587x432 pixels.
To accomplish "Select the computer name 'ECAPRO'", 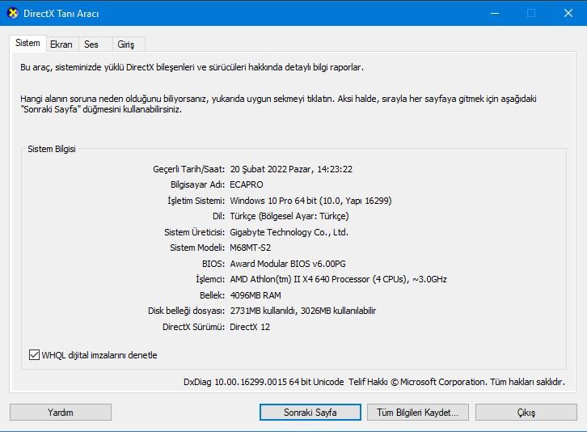I will 247,184.
